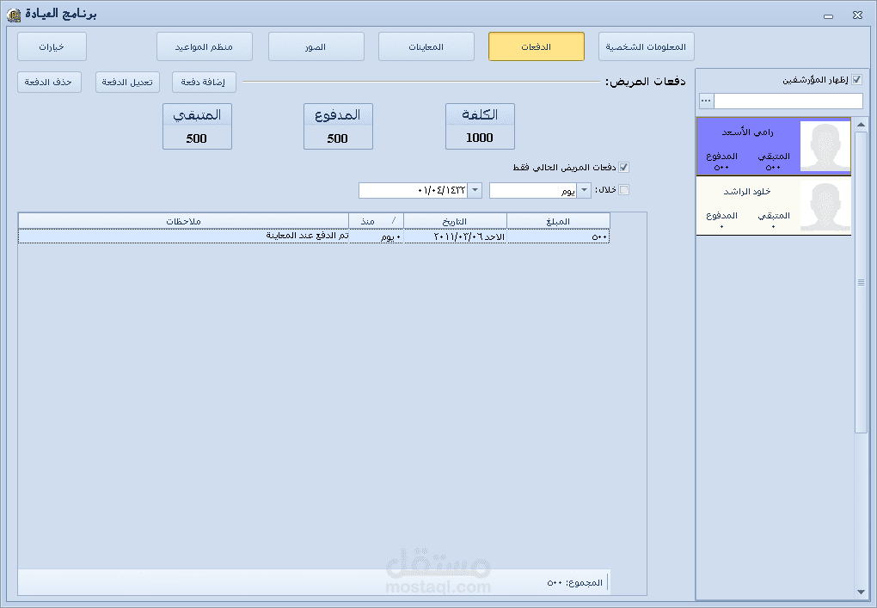Click the منذ since column header
The image size is (877, 608).
(x=376, y=222)
